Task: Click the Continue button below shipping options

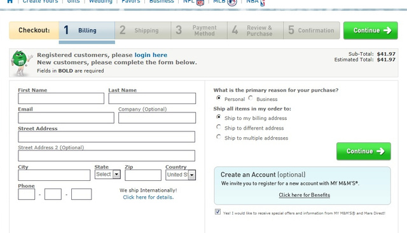Action: pyautogui.click(x=364, y=151)
